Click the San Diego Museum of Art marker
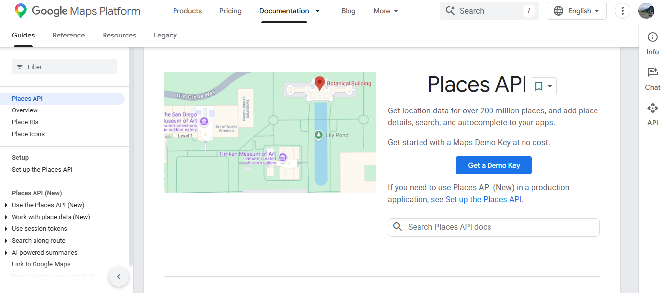 (x=204, y=121)
